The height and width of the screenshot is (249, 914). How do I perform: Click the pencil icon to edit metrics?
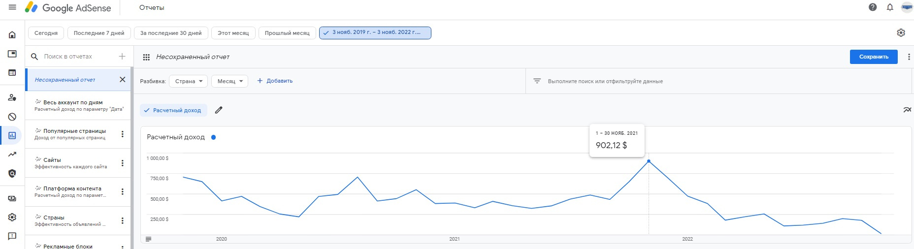tap(219, 110)
